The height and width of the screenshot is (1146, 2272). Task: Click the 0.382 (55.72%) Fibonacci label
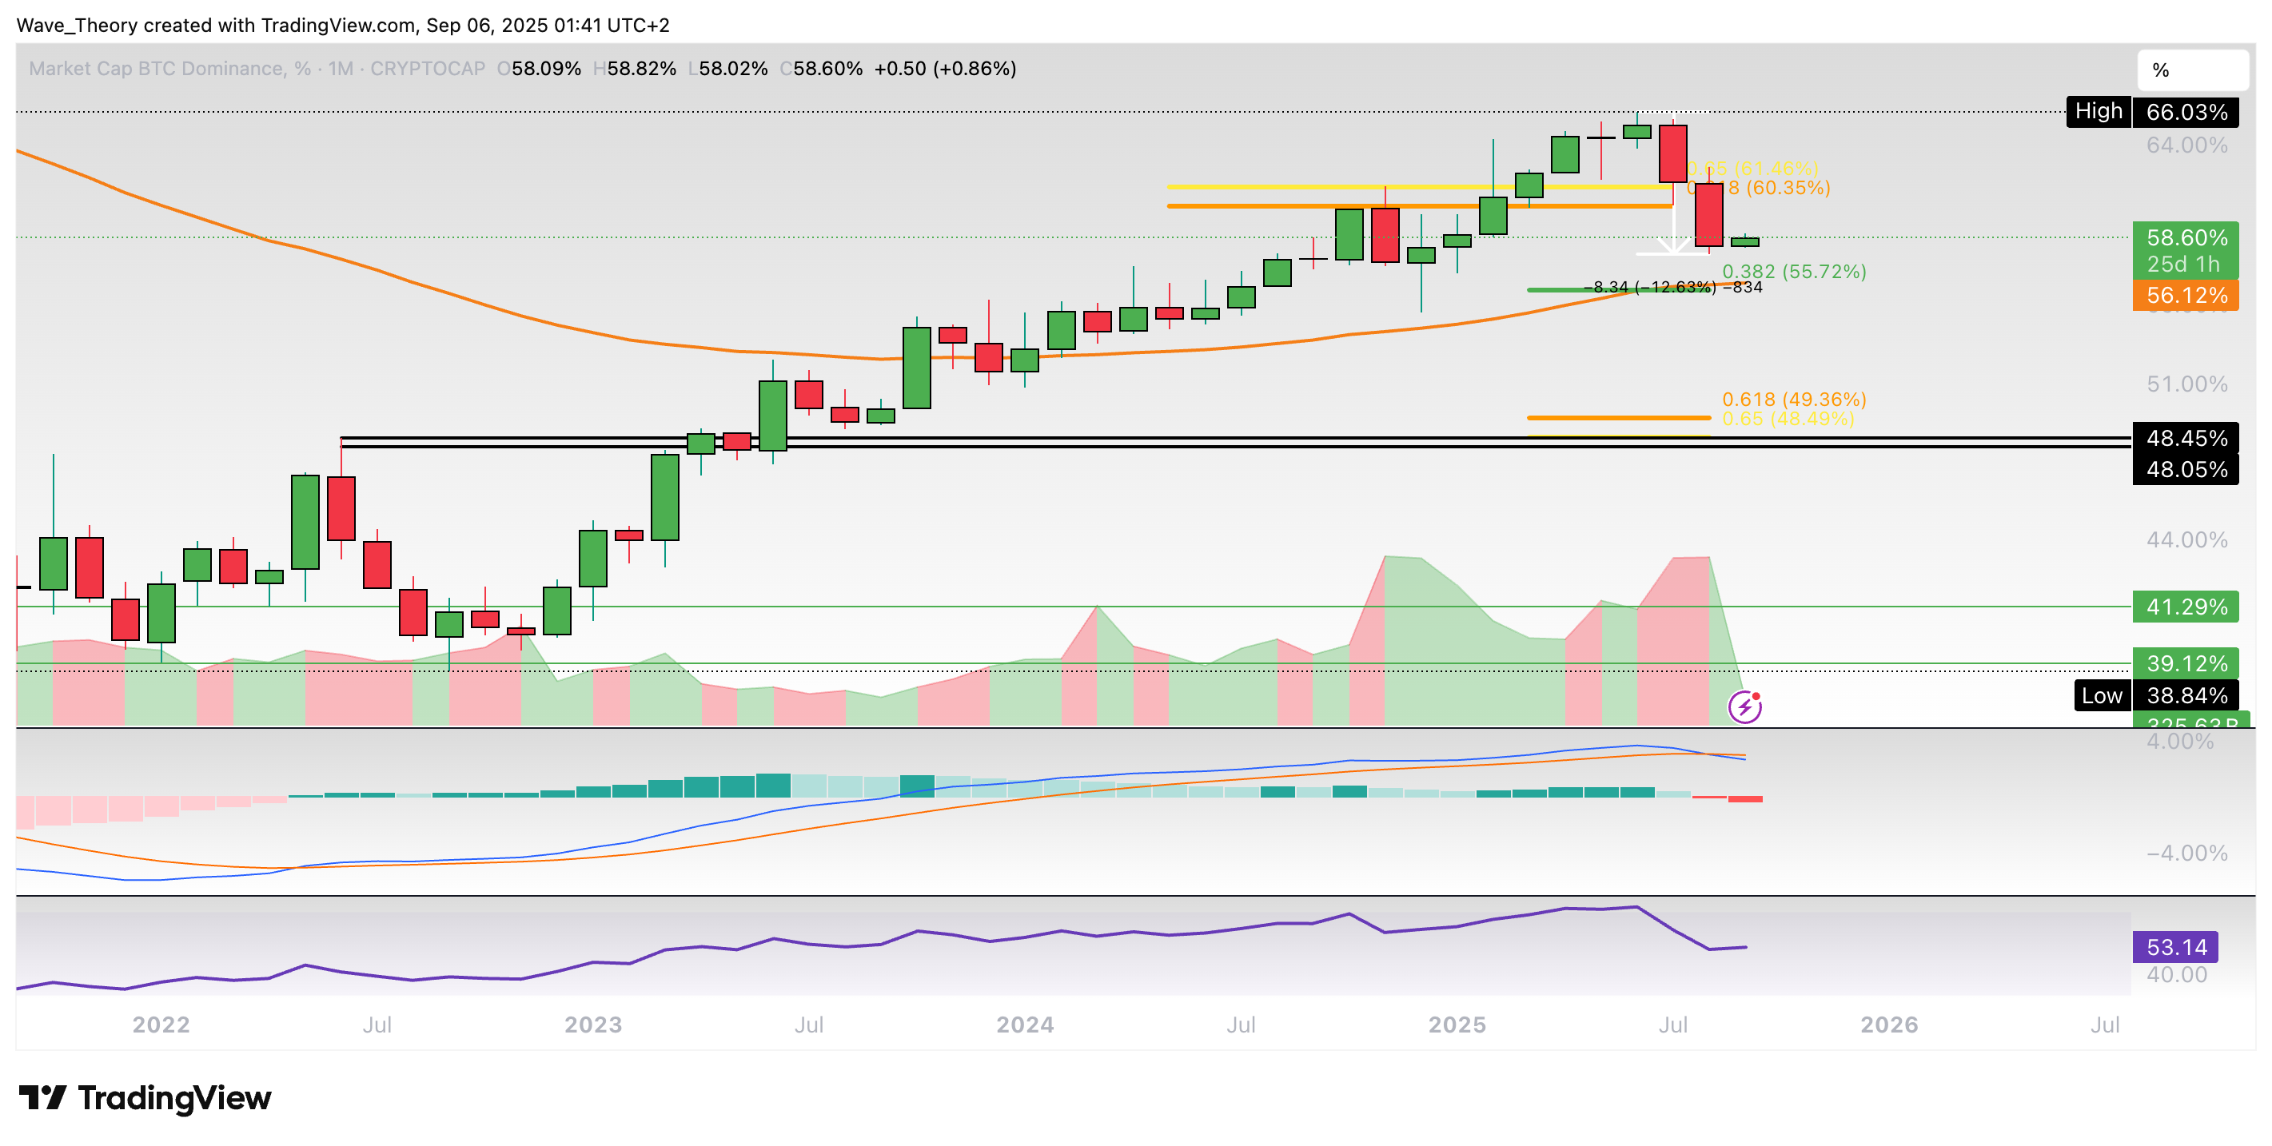1793,272
